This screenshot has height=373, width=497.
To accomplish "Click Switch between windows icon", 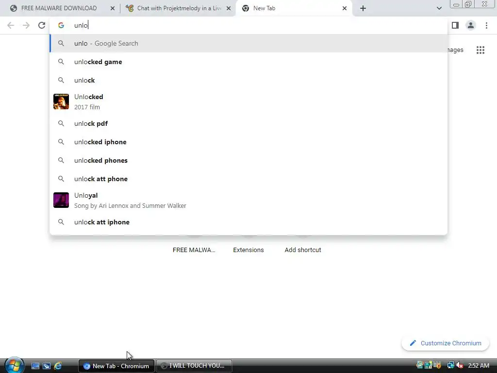I will click(x=47, y=366).
